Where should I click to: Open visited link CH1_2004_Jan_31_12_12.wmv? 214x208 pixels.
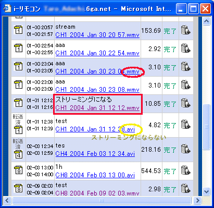[97, 108]
